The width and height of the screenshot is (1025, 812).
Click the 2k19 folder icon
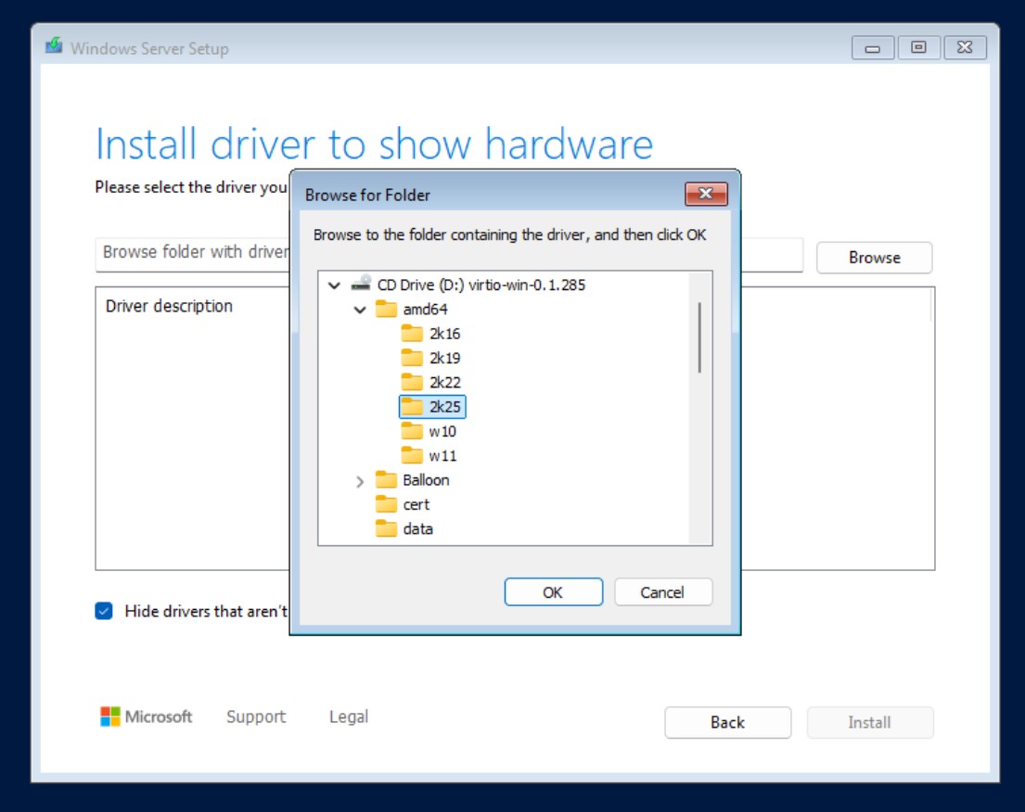tap(412, 358)
